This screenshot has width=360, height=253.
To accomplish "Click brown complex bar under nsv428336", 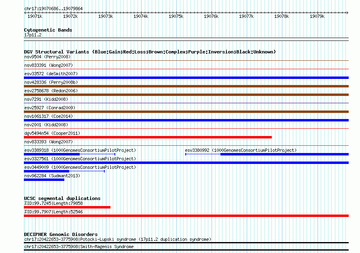I will click(186, 86).
